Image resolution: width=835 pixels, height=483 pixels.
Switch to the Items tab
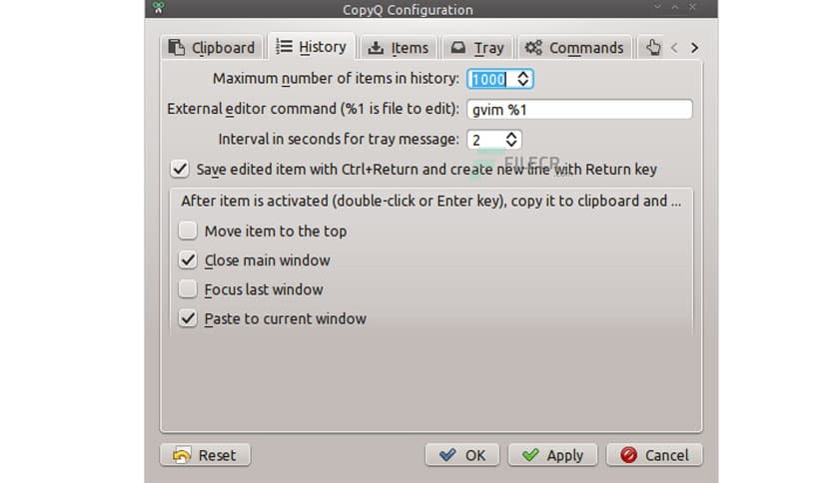pyautogui.click(x=398, y=48)
